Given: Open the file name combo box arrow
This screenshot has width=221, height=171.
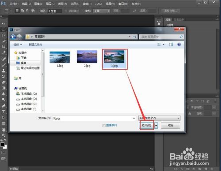Looking at the screenshot, I should pyautogui.click(x=134, y=118).
